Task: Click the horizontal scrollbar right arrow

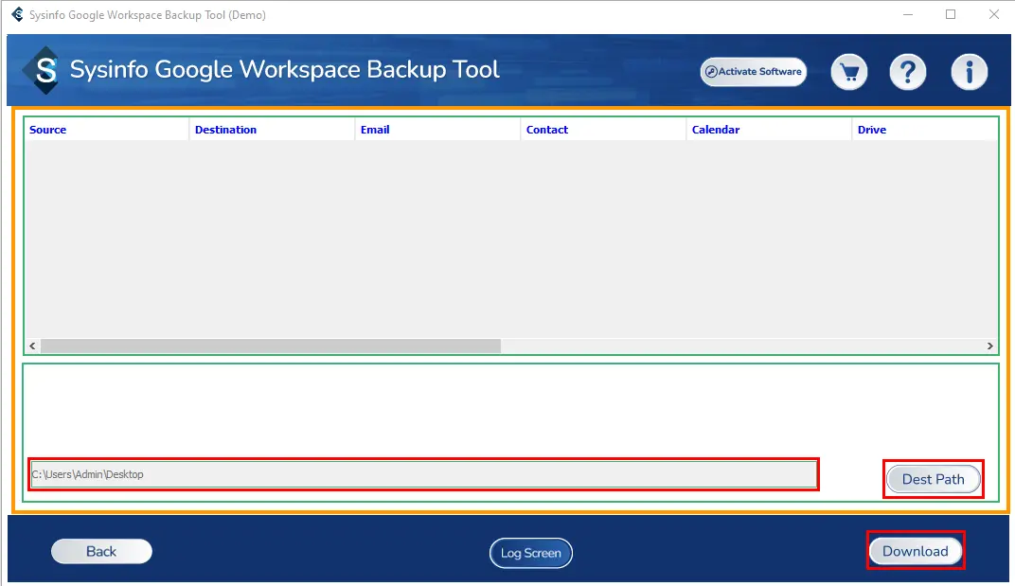Action: pyautogui.click(x=989, y=346)
